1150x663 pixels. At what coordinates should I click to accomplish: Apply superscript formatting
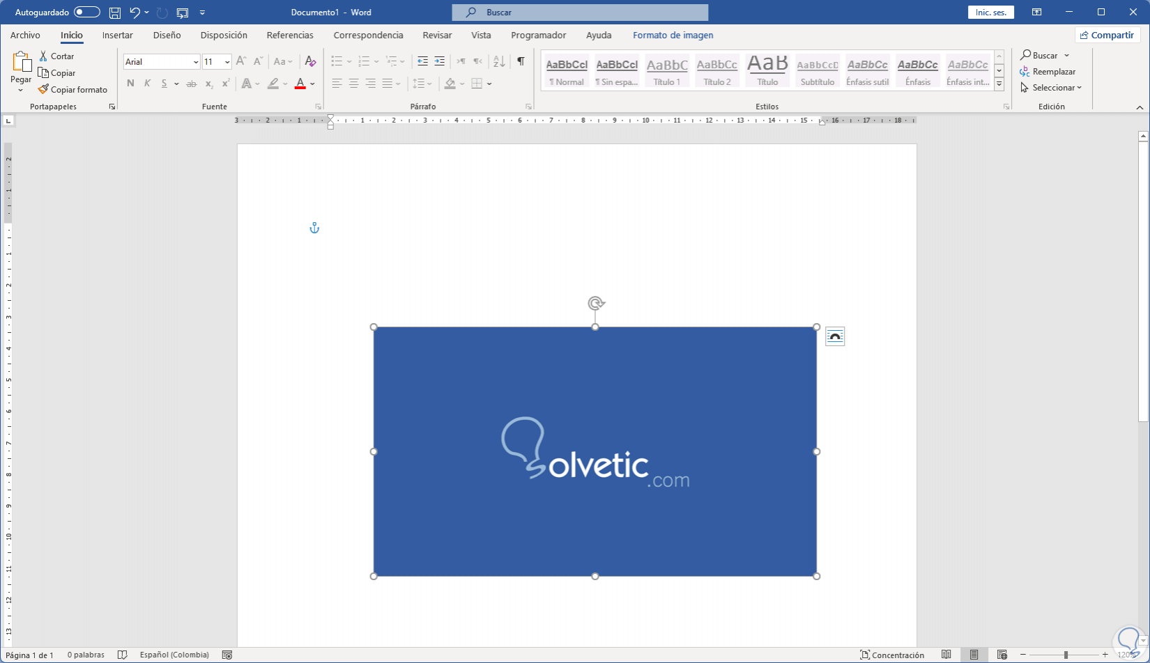(226, 84)
